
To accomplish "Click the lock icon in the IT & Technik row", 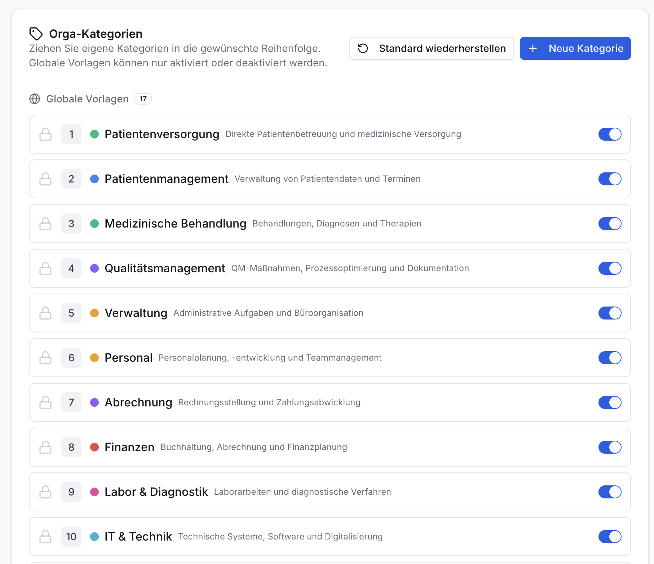I will (45, 537).
